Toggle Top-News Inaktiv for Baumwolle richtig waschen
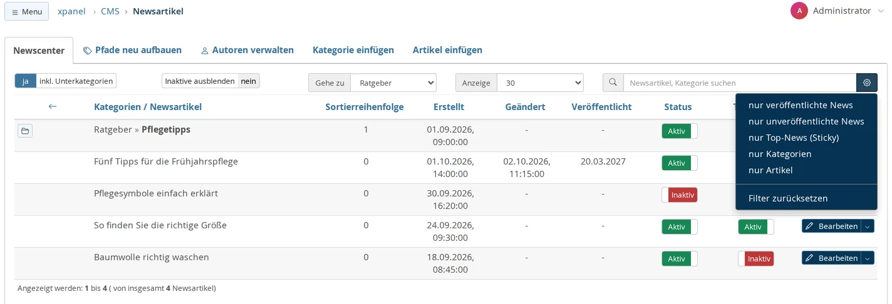892x304 pixels. click(x=756, y=258)
